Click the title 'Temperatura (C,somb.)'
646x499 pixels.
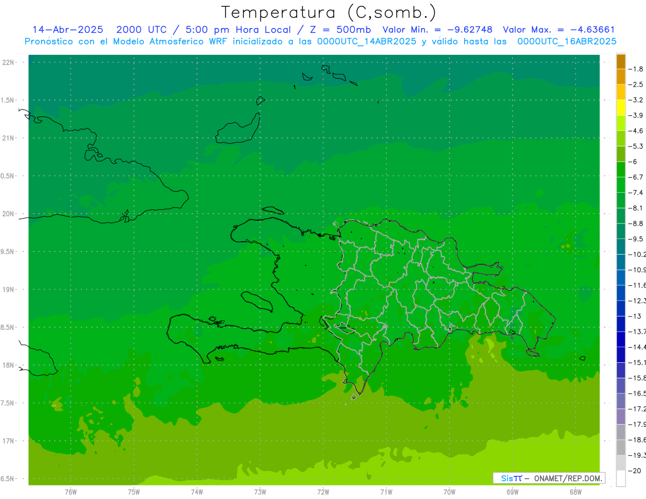coord(329,12)
